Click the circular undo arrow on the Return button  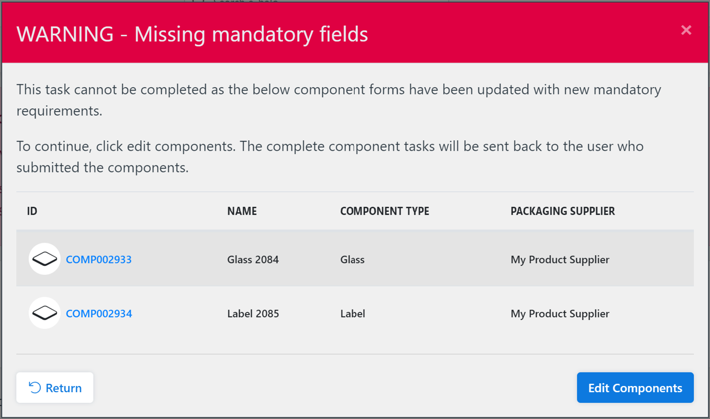pyautogui.click(x=35, y=387)
